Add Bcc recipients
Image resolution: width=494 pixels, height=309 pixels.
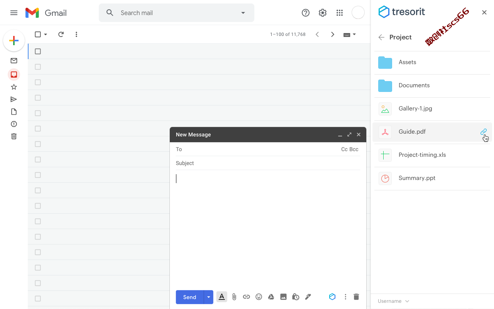point(354,149)
